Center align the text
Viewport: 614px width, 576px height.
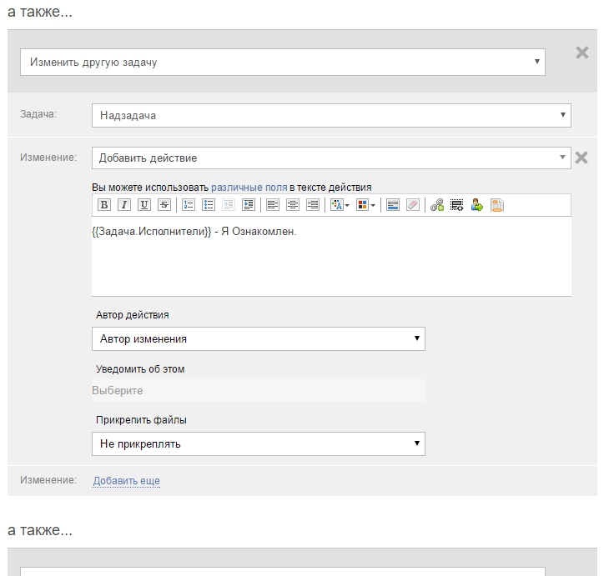pyautogui.click(x=293, y=205)
